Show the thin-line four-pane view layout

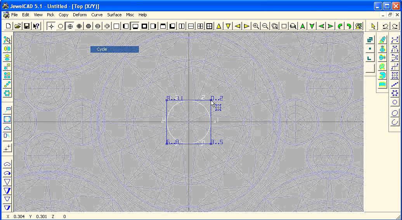pyautogui.click(x=200, y=26)
